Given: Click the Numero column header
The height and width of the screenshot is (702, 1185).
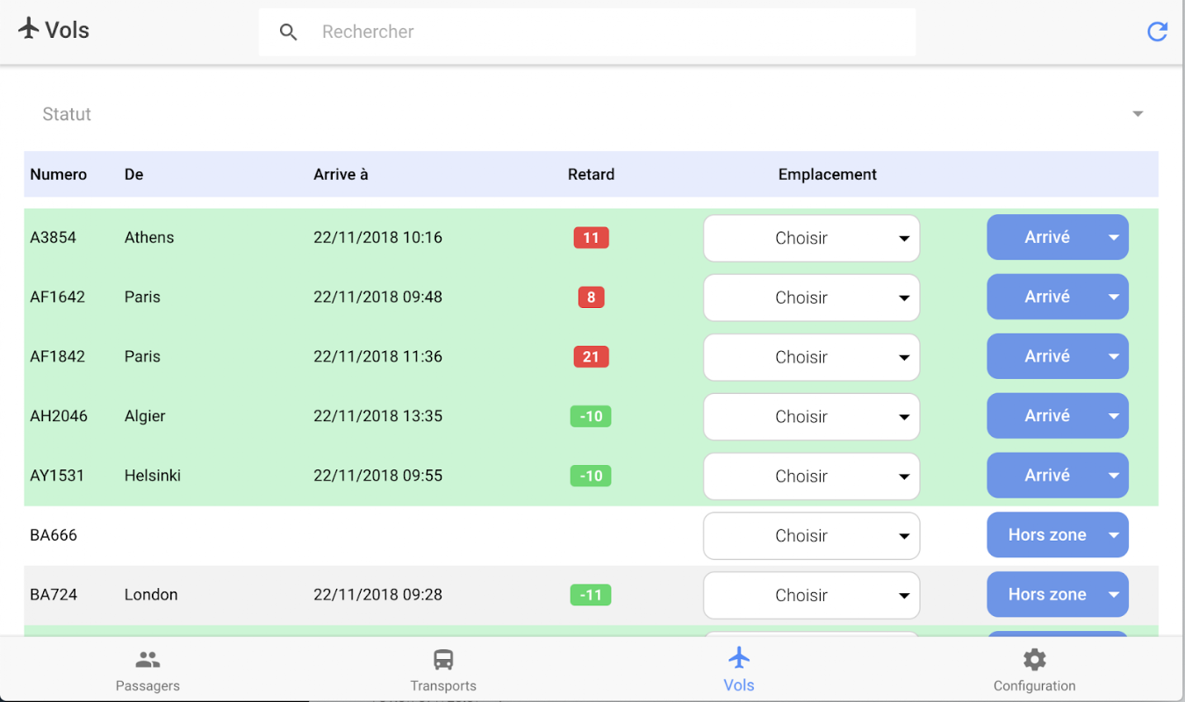Looking at the screenshot, I should [58, 175].
